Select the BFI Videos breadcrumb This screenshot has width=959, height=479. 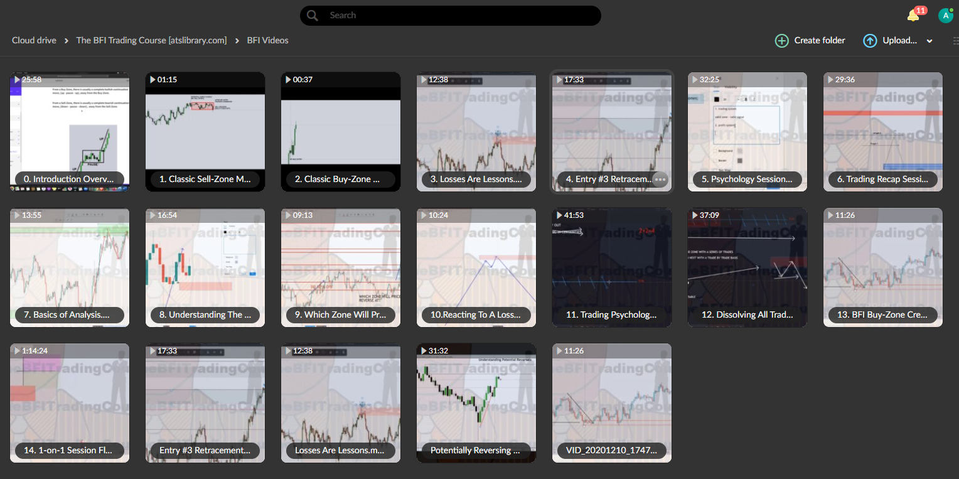(x=267, y=40)
